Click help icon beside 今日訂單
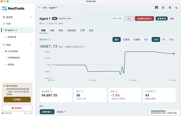The image size is (181, 116). 155,91
